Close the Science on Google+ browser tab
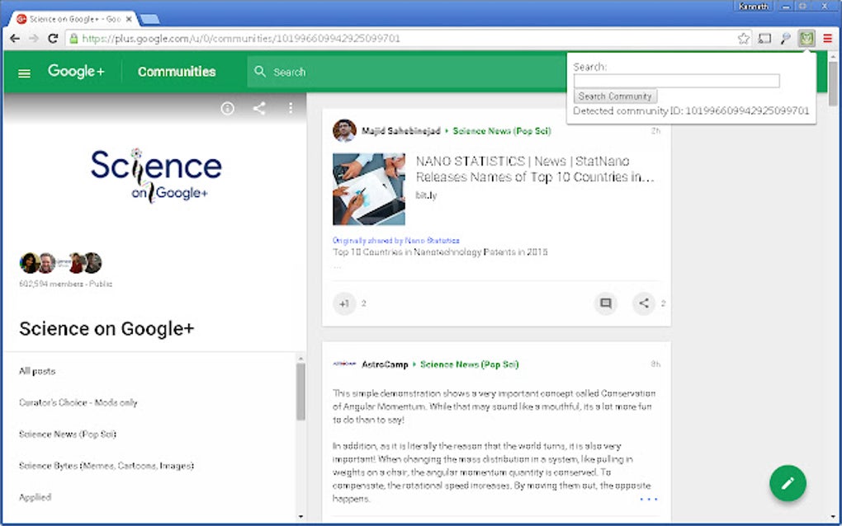 pyautogui.click(x=129, y=19)
